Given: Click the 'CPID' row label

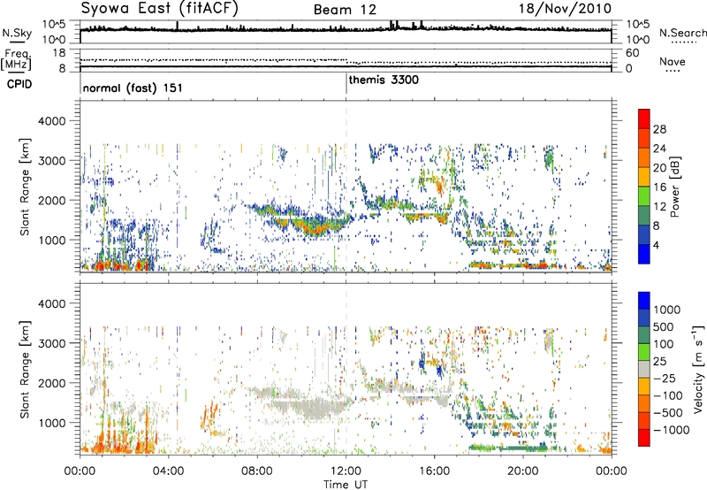Looking at the screenshot, I should tap(19, 84).
